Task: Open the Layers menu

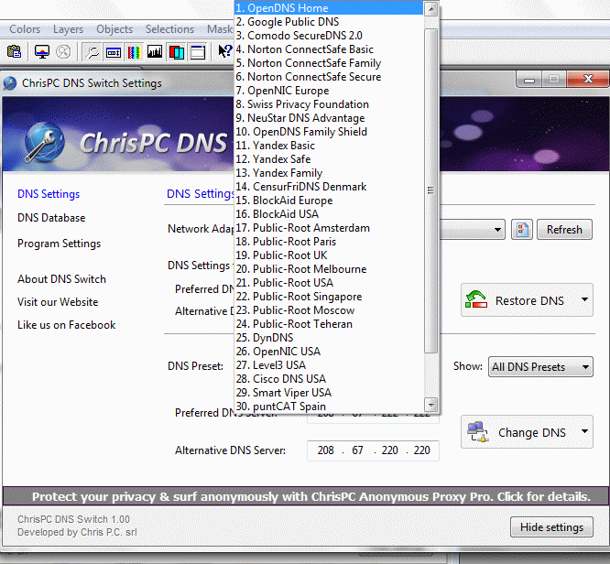Action: (x=68, y=29)
